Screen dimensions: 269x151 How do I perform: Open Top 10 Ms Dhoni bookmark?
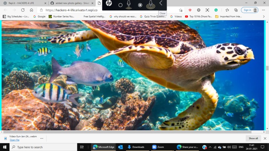(199, 16)
